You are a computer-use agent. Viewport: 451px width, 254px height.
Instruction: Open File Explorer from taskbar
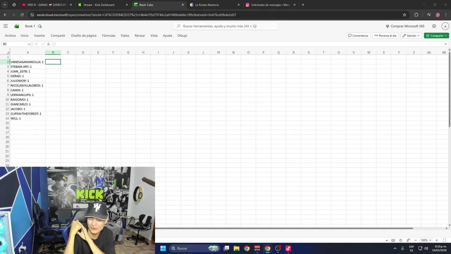tap(236, 248)
